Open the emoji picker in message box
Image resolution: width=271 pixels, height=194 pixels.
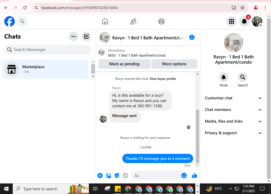point(184,175)
